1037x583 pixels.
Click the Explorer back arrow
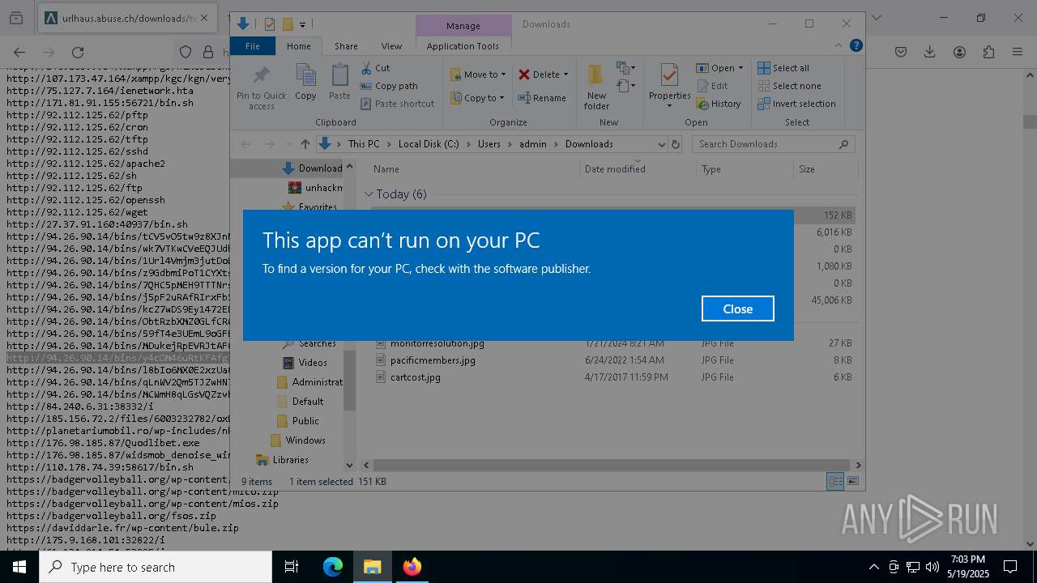tap(246, 144)
